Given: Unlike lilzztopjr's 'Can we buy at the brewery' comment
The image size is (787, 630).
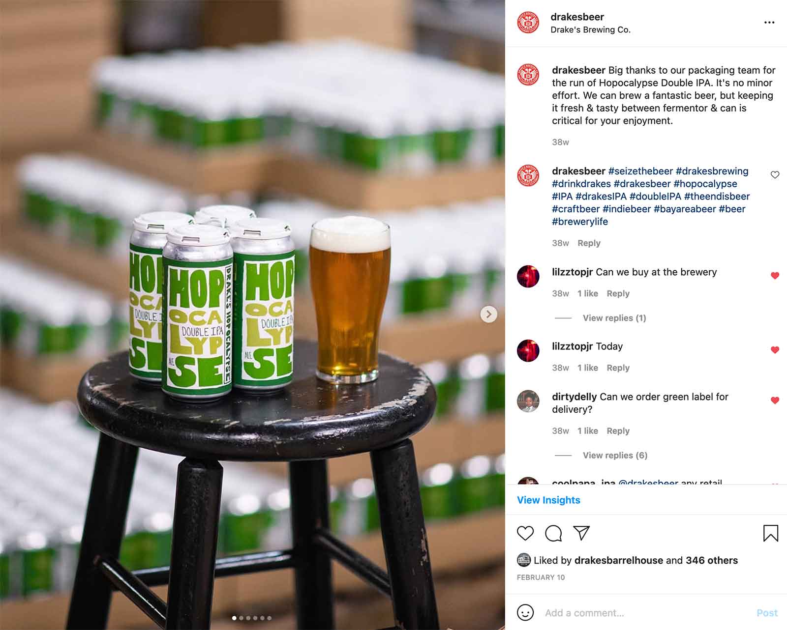Looking at the screenshot, I should coord(775,276).
